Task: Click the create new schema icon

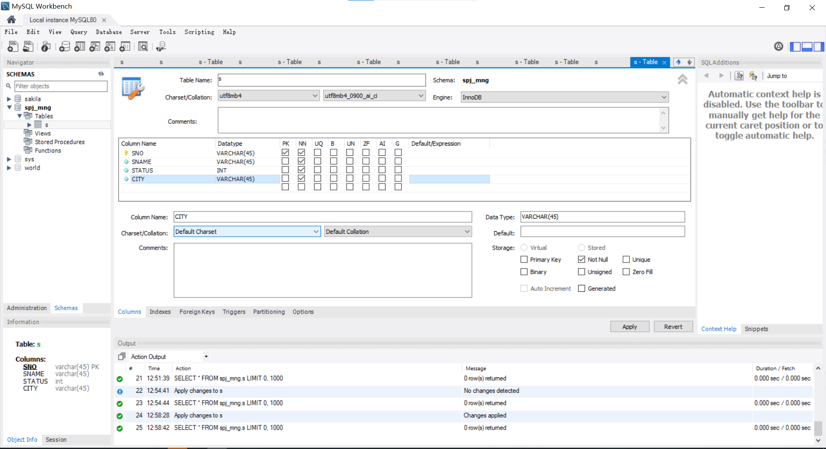Action: pyautogui.click(x=65, y=46)
